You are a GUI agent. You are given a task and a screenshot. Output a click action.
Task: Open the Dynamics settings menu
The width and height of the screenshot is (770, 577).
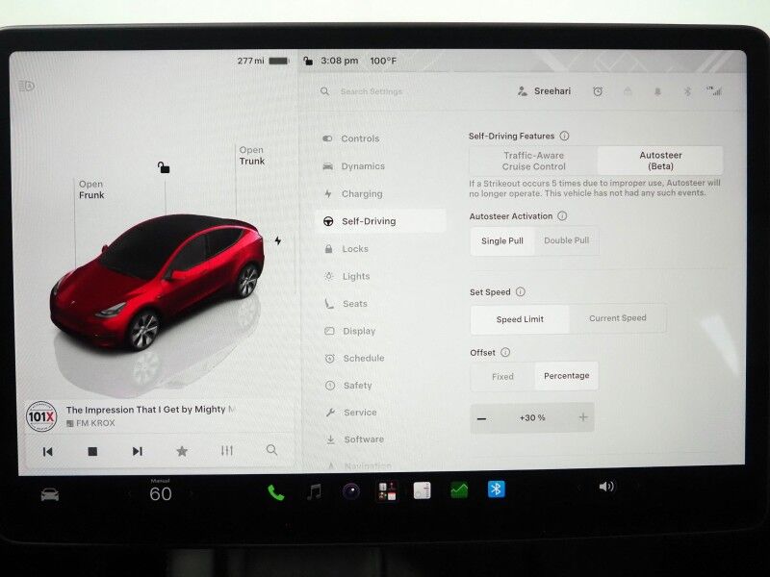pos(353,166)
